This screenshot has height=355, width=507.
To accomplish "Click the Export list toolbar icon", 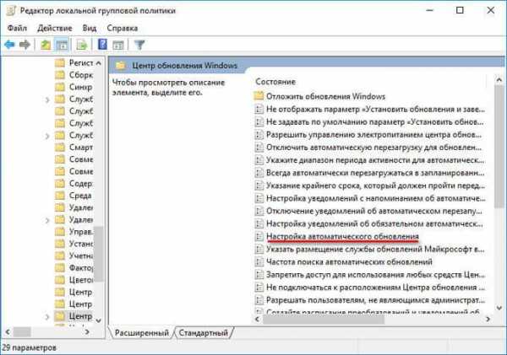I will click(x=82, y=45).
